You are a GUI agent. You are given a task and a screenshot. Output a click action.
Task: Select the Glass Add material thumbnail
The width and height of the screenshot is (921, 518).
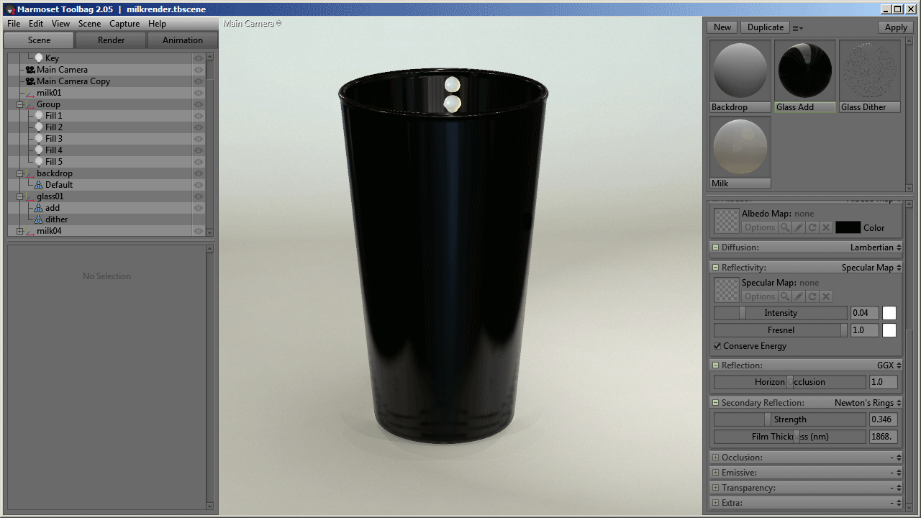point(804,70)
